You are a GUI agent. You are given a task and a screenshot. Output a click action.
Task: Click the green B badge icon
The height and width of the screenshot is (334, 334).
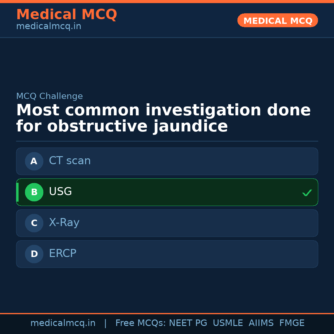[34, 192]
